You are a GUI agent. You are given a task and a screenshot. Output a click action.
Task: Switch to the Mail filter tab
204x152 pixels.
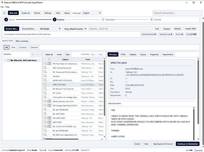(x=13, y=47)
